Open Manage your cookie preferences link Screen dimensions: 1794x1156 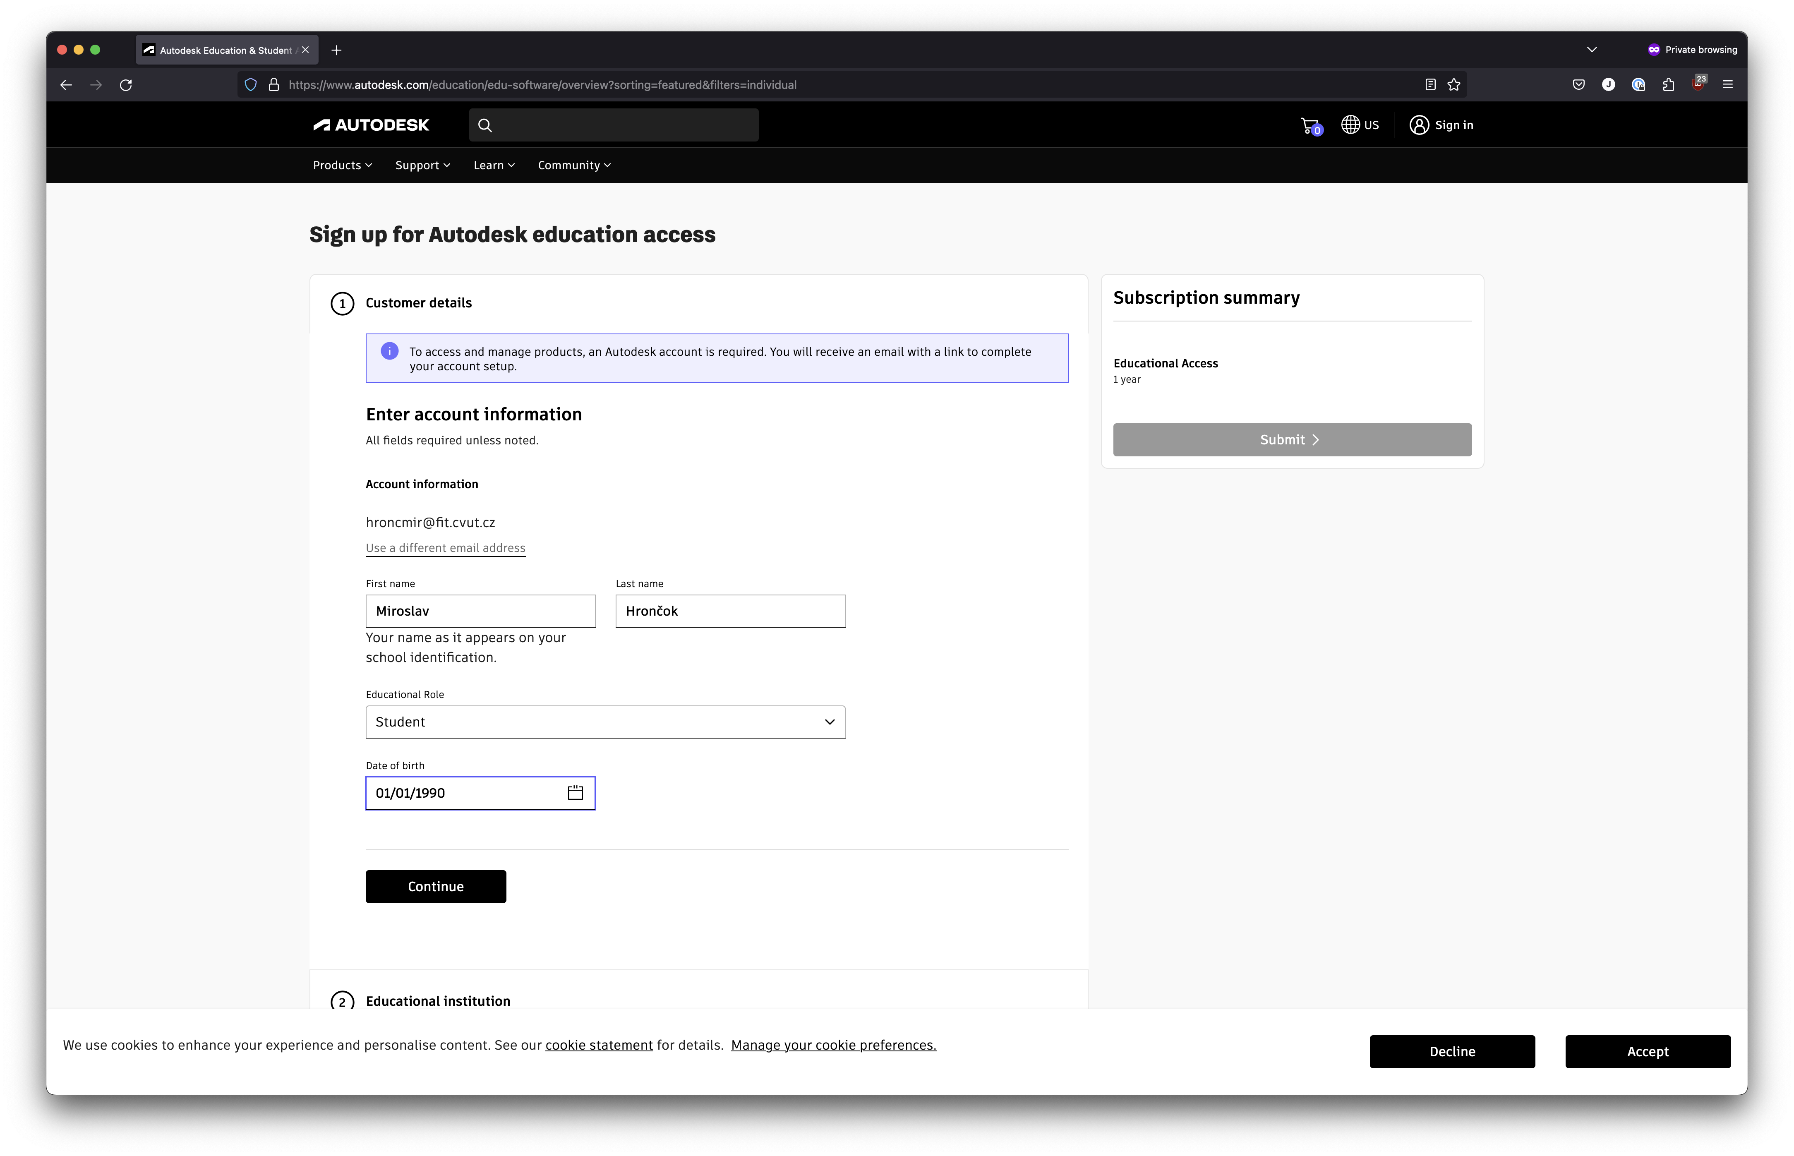[x=833, y=1045]
